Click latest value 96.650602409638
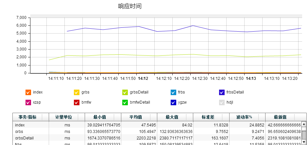308x145 pixels. click(284, 132)
